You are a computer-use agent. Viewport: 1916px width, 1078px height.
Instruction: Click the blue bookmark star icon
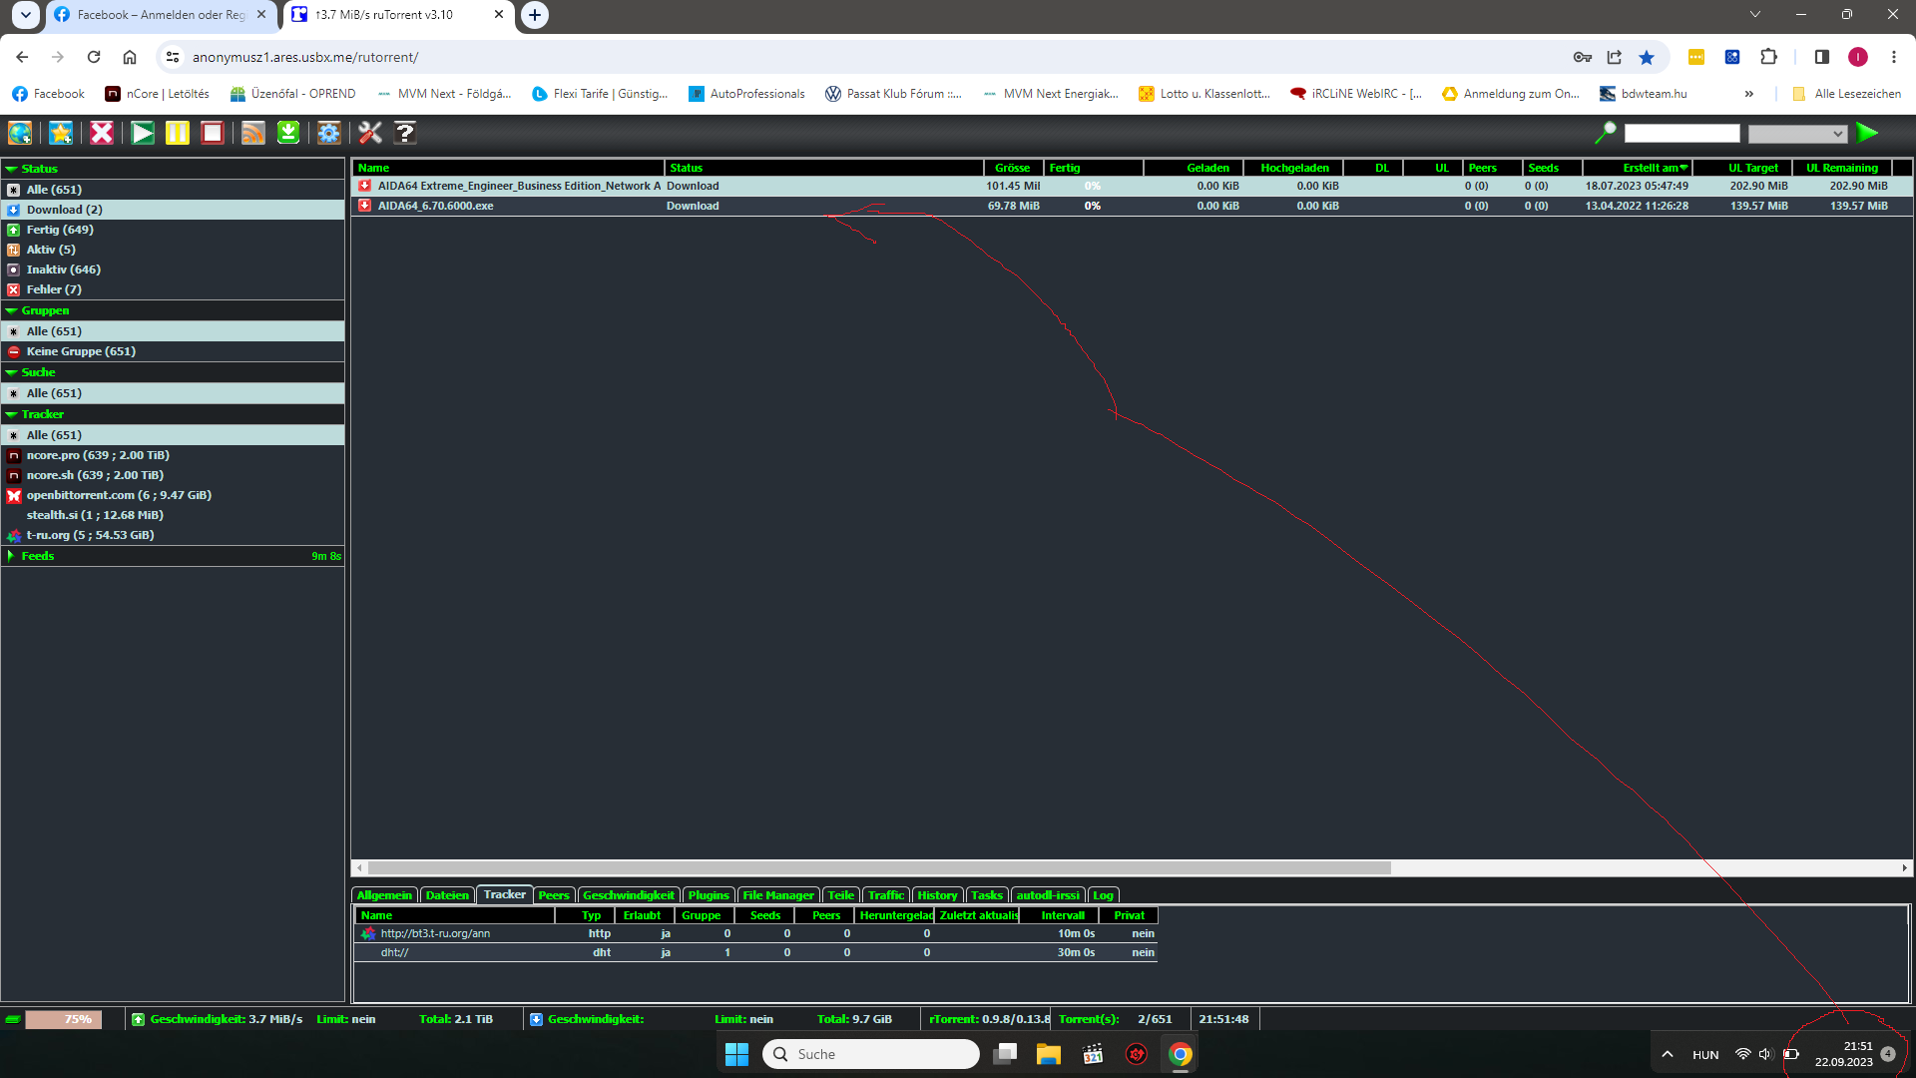[1647, 57]
